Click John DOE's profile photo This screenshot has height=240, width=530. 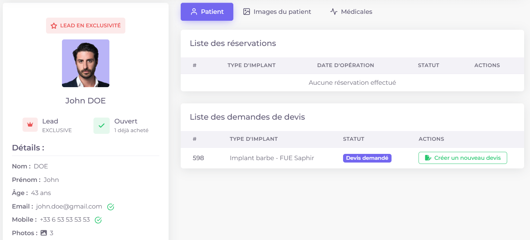coord(86,63)
